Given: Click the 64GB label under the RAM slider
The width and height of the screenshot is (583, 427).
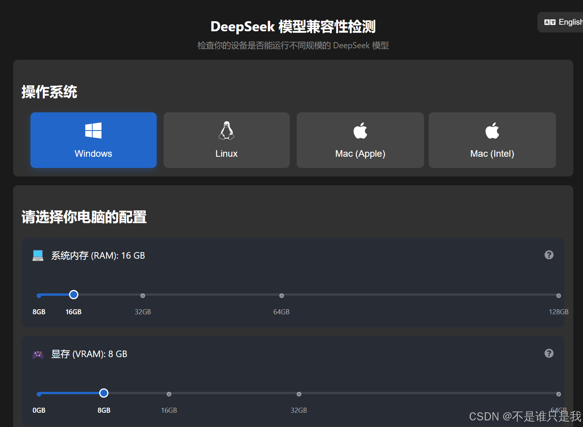Looking at the screenshot, I should click(x=282, y=312).
